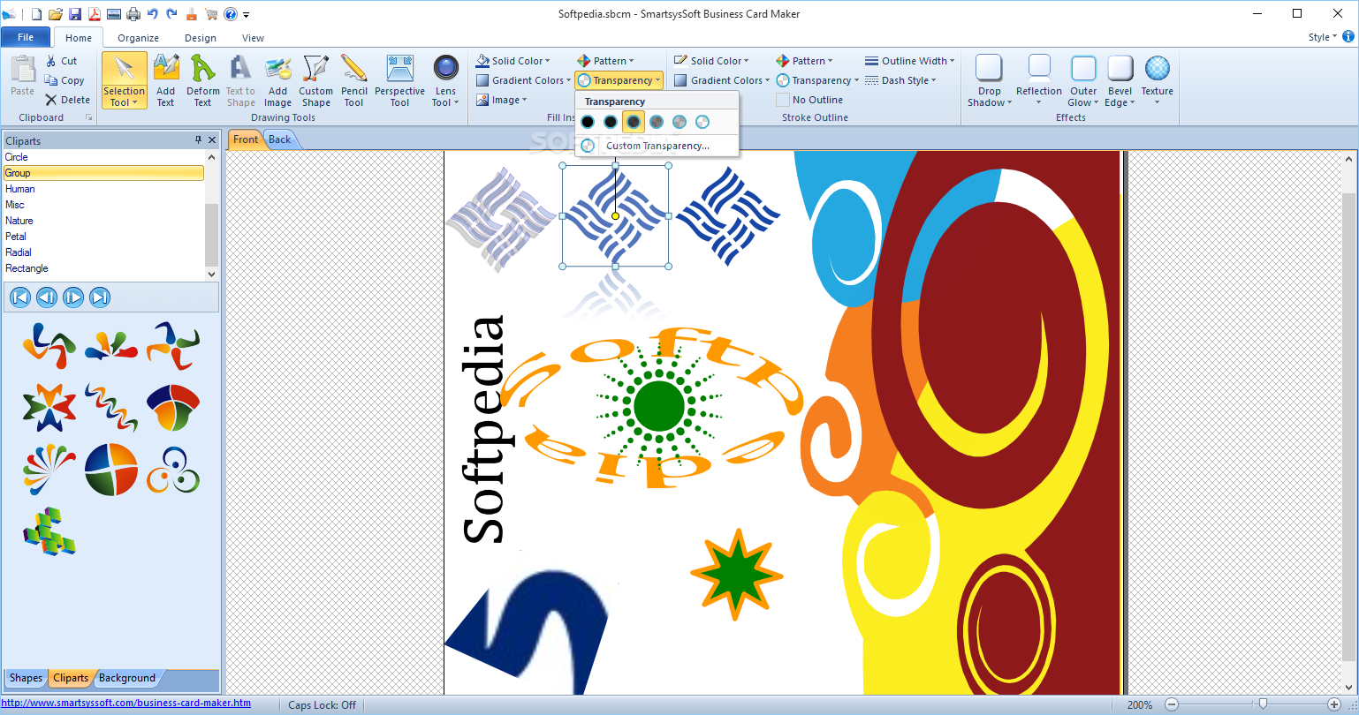This screenshot has width=1359, height=715.
Task: Jump to last clipart page
Action: click(100, 297)
